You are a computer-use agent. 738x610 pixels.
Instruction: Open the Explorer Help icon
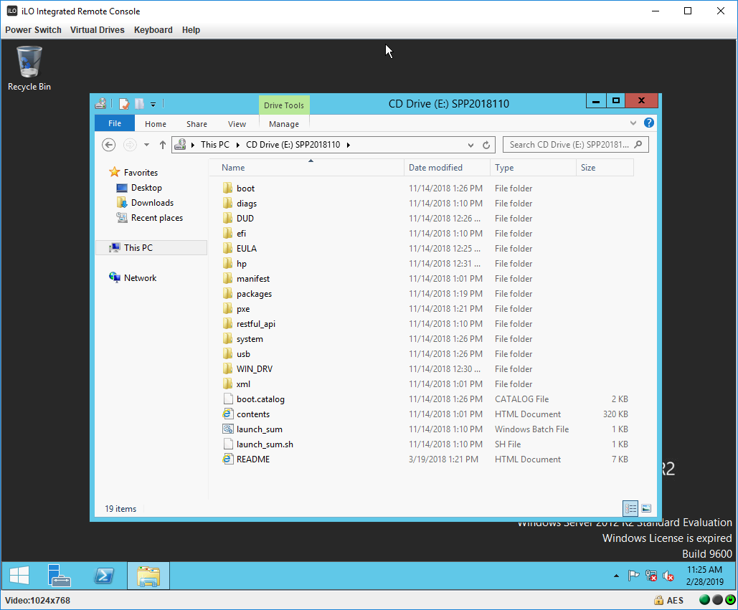(649, 123)
